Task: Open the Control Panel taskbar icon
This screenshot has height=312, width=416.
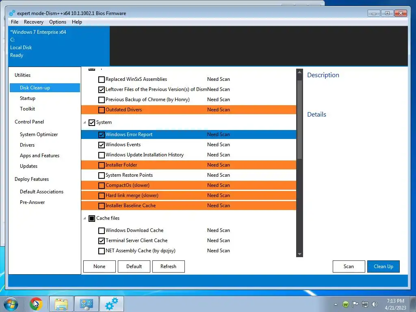Action: pyautogui.click(x=86, y=304)
